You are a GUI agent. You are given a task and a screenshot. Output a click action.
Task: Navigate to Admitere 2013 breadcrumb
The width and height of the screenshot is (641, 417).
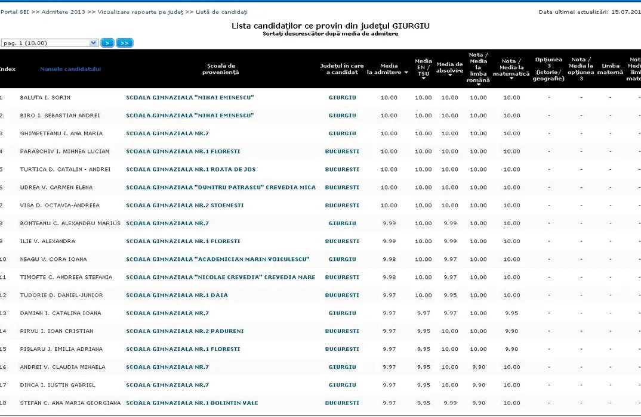(63, 12)
